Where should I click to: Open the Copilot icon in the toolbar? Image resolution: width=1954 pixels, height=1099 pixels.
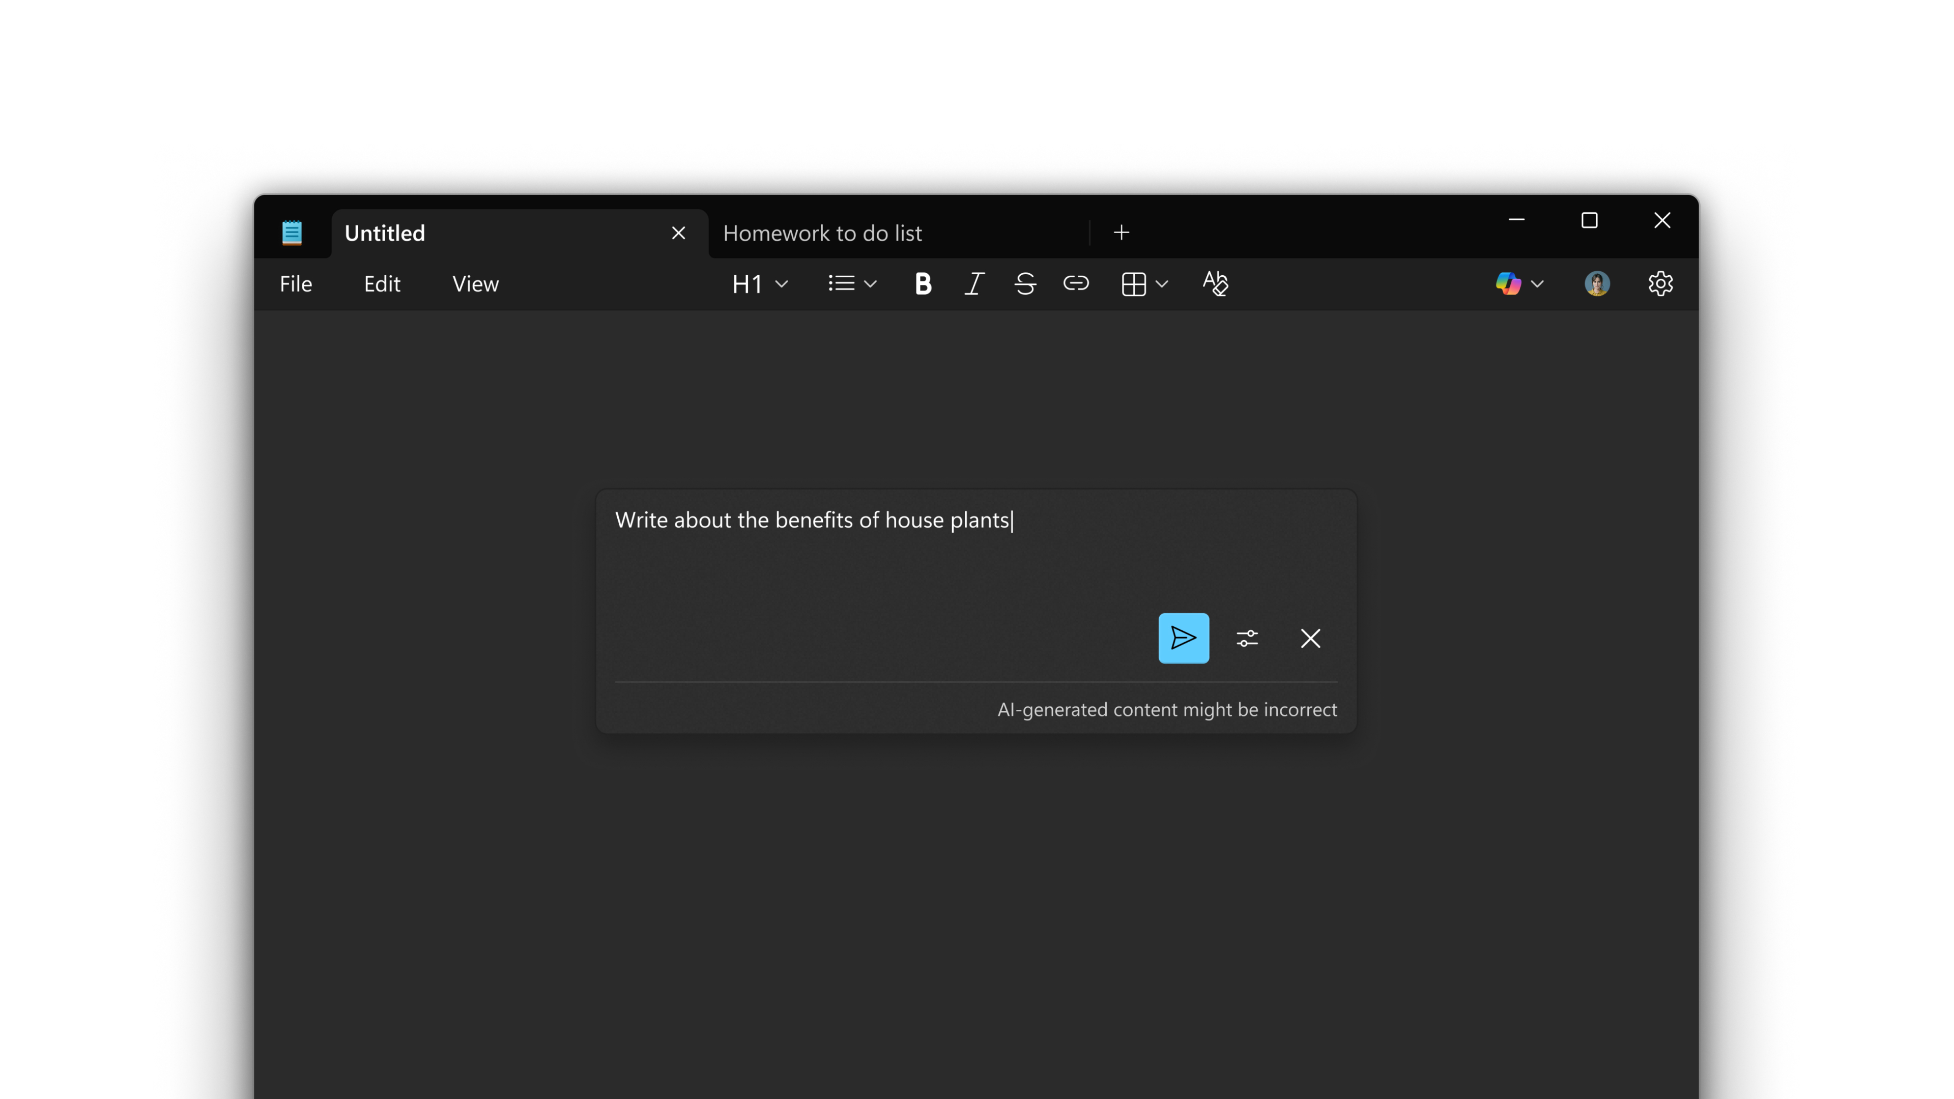1508,284
